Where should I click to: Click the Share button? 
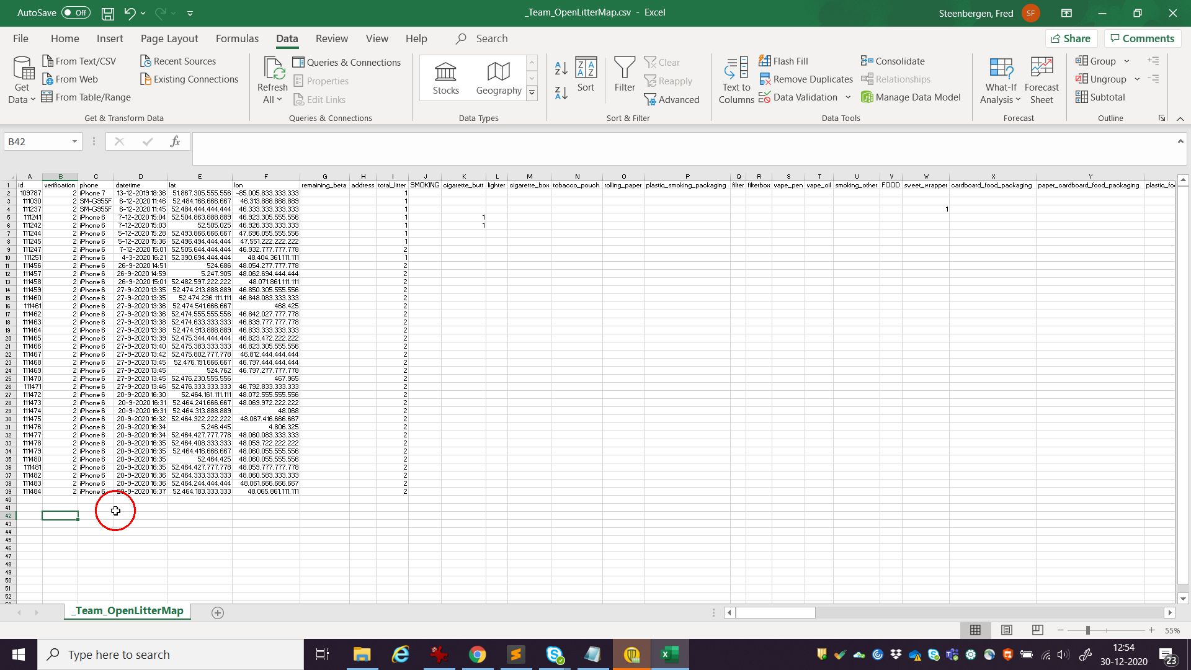tap(1071, 38)
